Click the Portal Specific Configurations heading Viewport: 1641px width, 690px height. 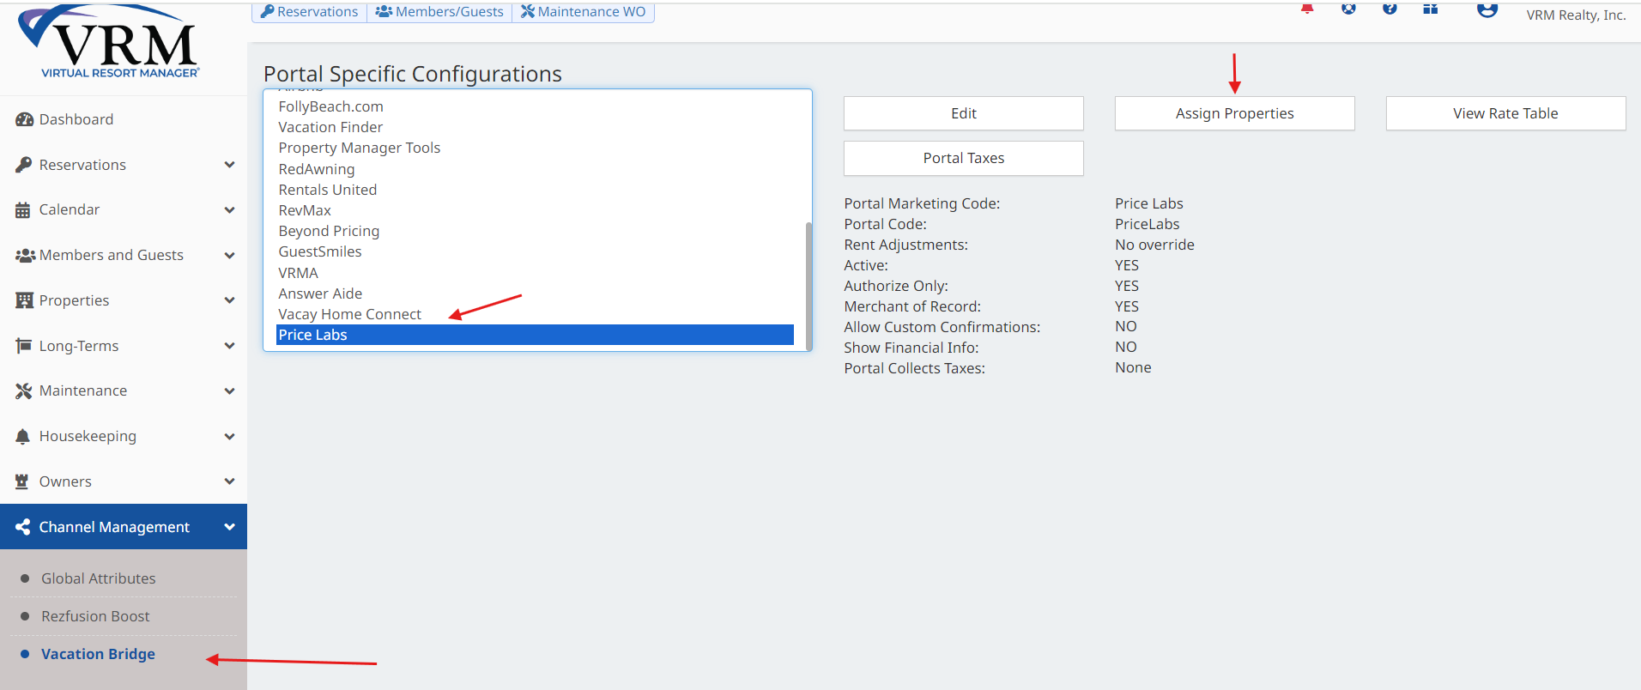pos(413,74)
